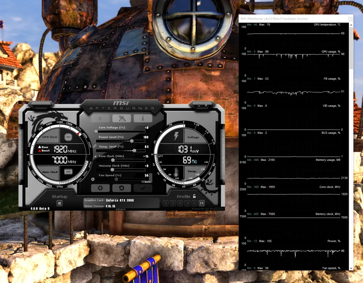
Task: Toggle the link icon beside Temp. Limit
Action: (95, 146)
